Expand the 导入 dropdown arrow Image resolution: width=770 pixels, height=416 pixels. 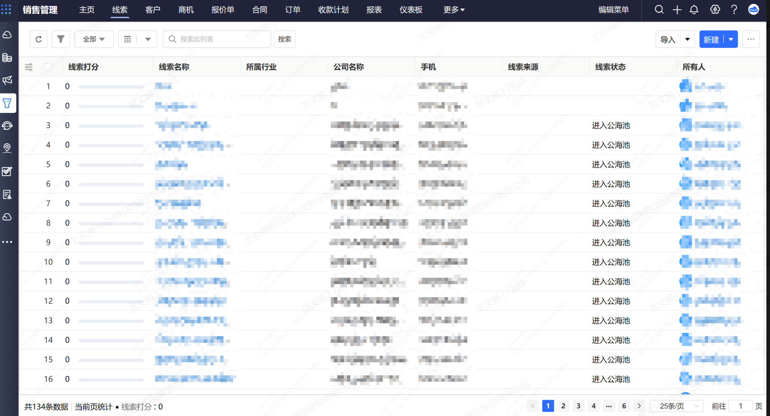pos(687,39)
